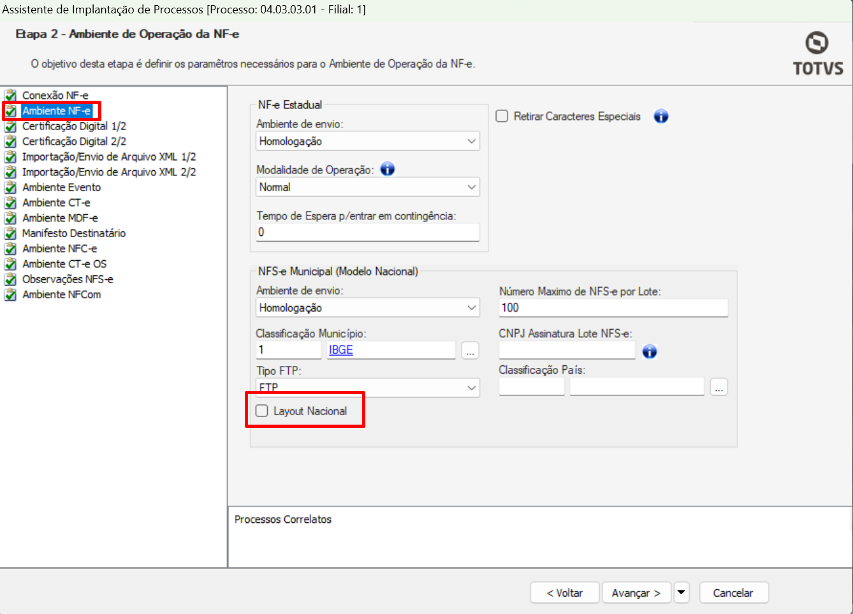
Task: Click the Processos Correlatos text
Action: coord(283,520)
